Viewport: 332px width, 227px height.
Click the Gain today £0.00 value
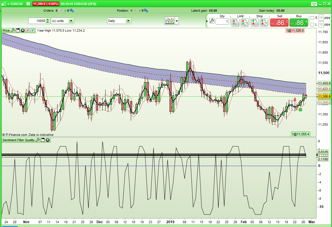click(281, 11)
